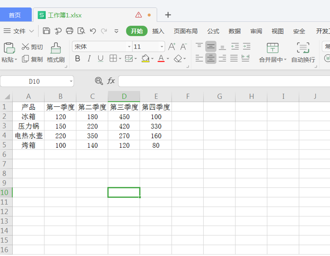Click the Select All corner triangle
The image size is (330, 256).
[7, 96]
